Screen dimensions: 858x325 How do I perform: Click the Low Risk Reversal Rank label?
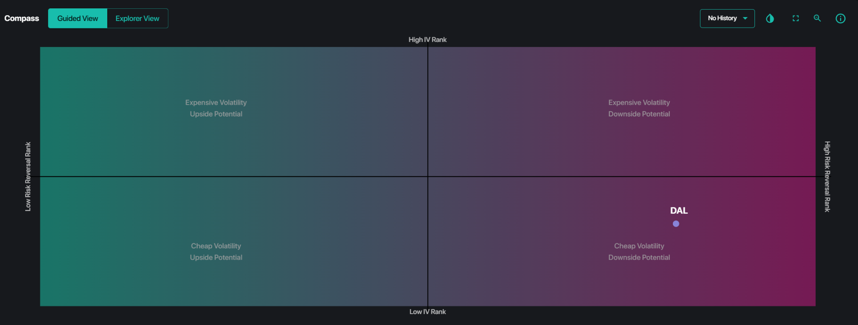point(28,176)
